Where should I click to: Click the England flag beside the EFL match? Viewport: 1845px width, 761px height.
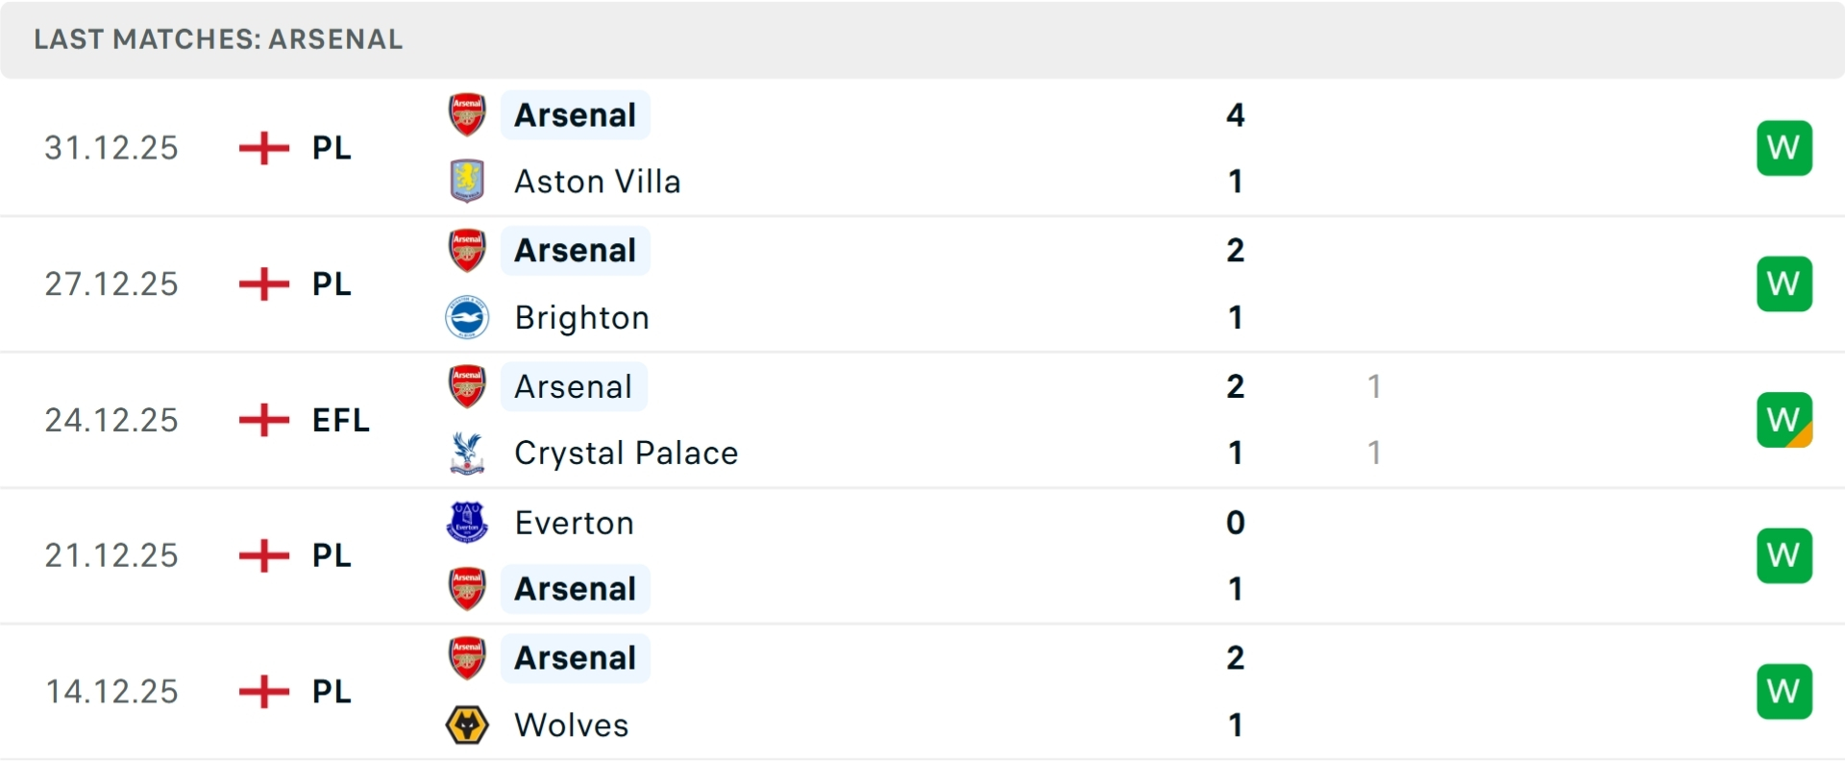(262, 419)
